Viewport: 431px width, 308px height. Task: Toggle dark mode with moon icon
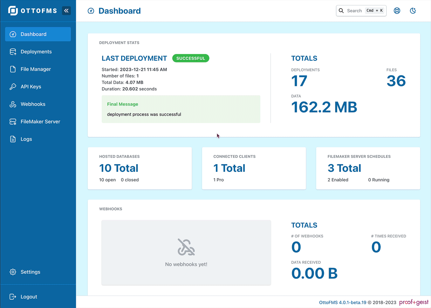pyautogui.click(x=413, y=11)
